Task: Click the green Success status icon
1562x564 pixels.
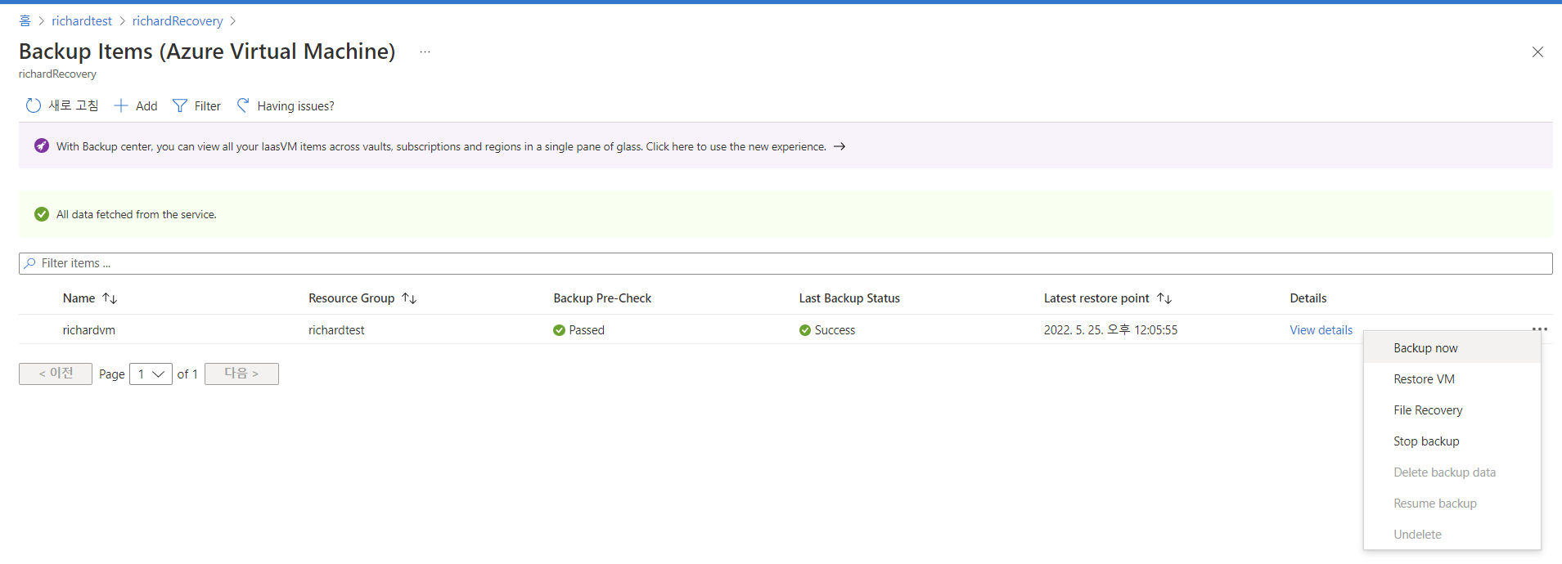Action: click(x=805, y=330)
